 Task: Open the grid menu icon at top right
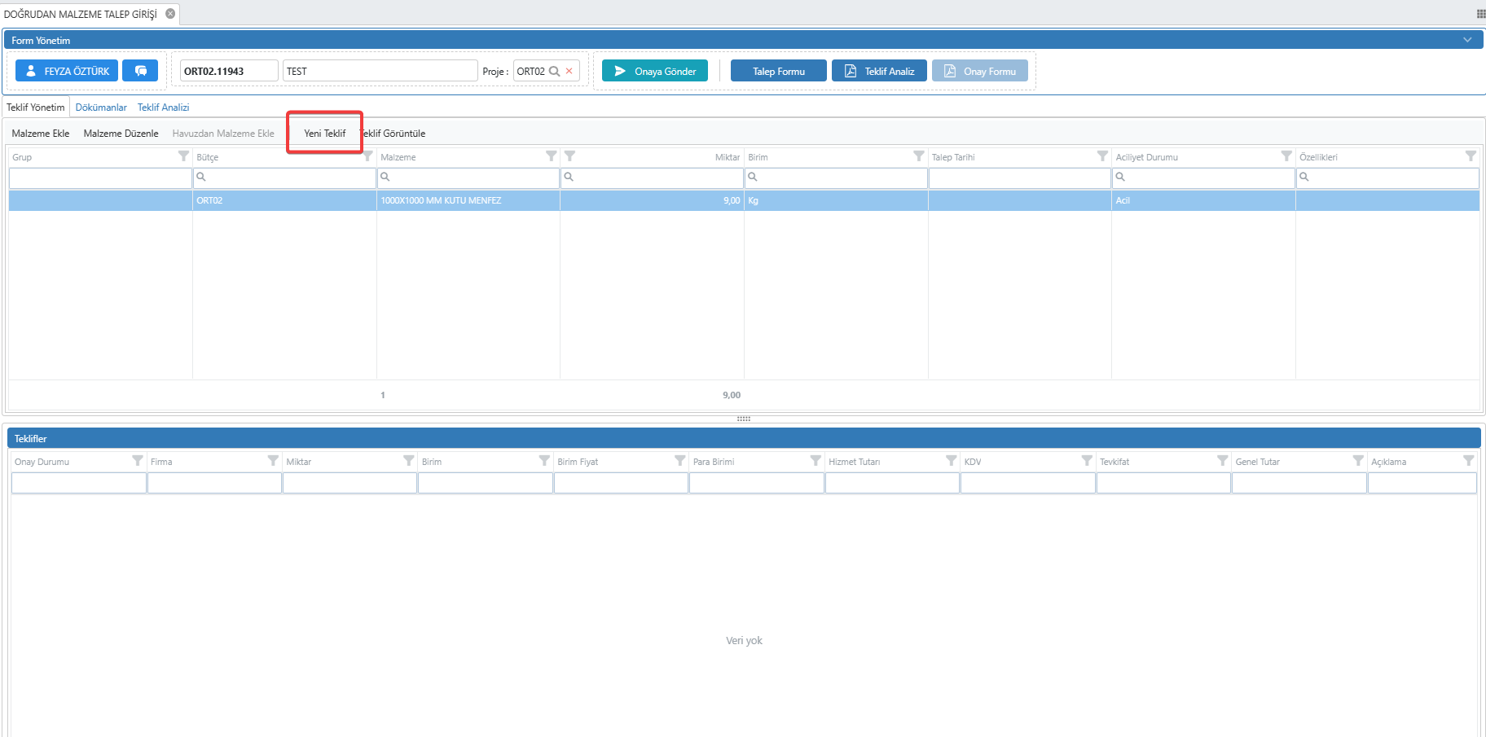click(x=1480, y=14)
